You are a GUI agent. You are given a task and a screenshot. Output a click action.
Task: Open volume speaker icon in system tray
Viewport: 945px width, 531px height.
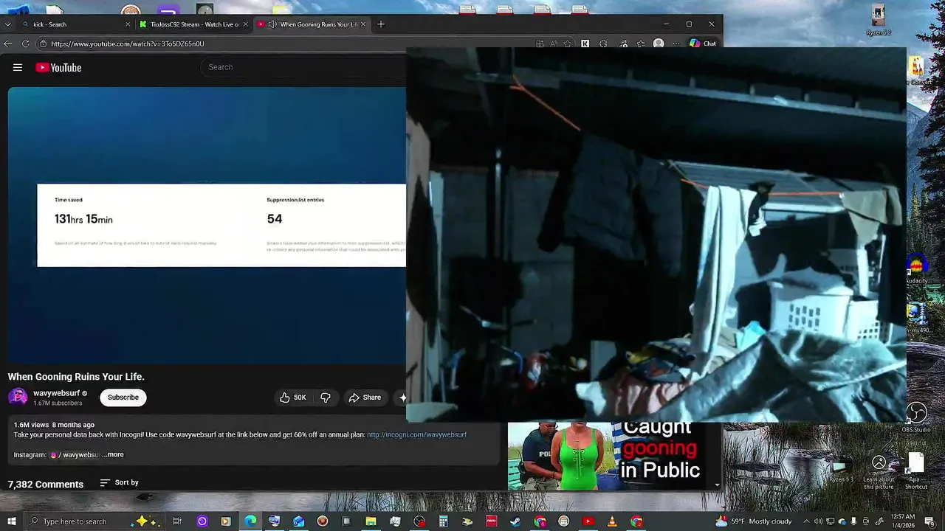coord(818,521)
